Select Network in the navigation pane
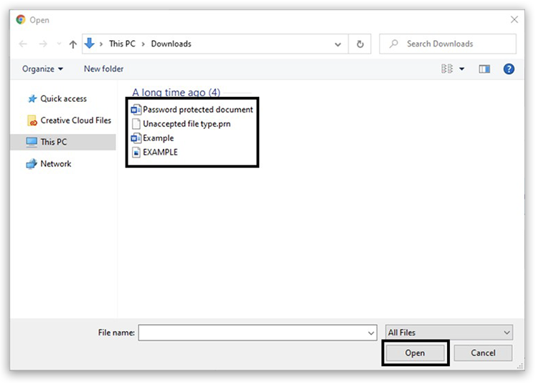The height and width of the screenshot is (384, 538). [x=55, y=164]
